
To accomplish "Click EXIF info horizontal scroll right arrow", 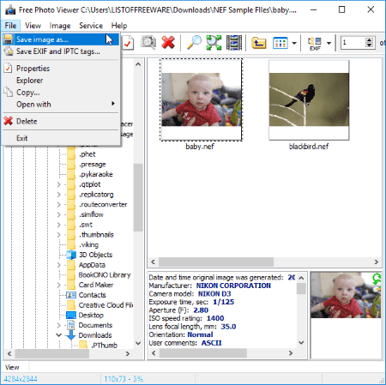I will [291, 353].
